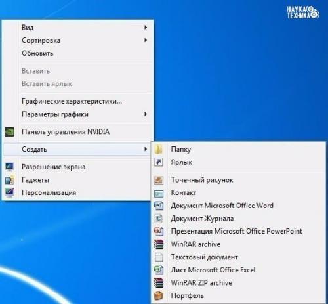This screenshot has width=328, height=304.
Task: Click the bitmap image icon for Точечный рисунок
Action: point(159,180)
